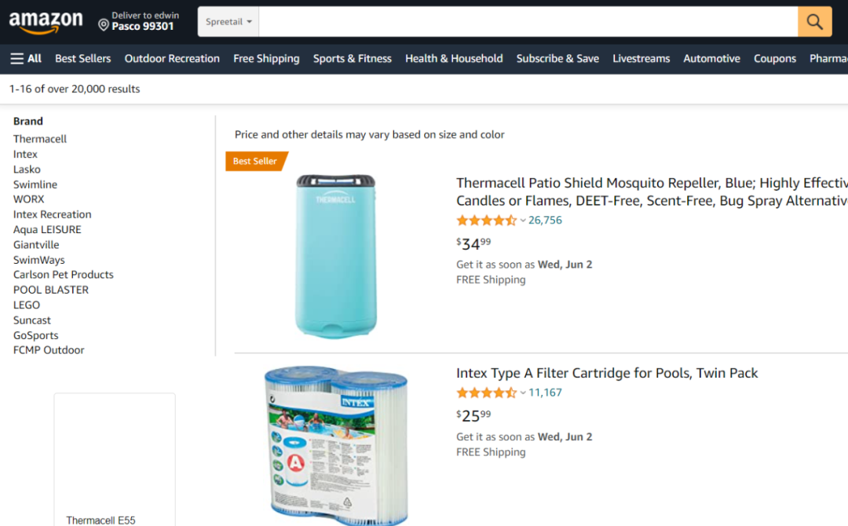Open the Intex filter cartridge product image
Image resolution: width=848 pixels, height=526 pixels.
(x=336, y=445)
